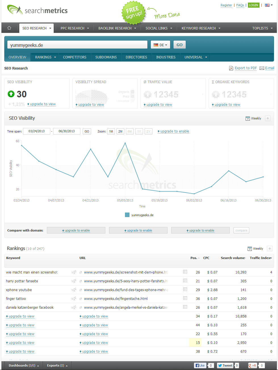This screenshot has width=278, height=370.
Task: Switch to INDUSTRIES tab
Action: coord(166,57)
